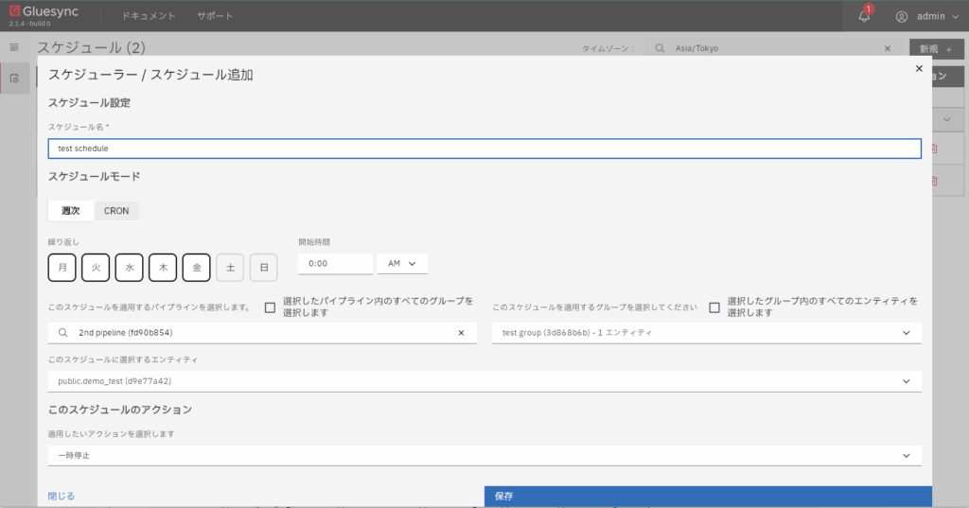Viewport: 969px width, 508px height.
Task: Click the notification bell icon
Action: (x=864, y=16)
